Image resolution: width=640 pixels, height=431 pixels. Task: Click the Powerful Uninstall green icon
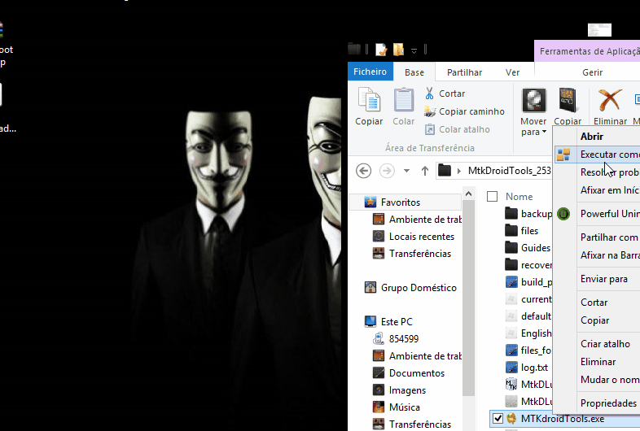[x=563, y=214]
